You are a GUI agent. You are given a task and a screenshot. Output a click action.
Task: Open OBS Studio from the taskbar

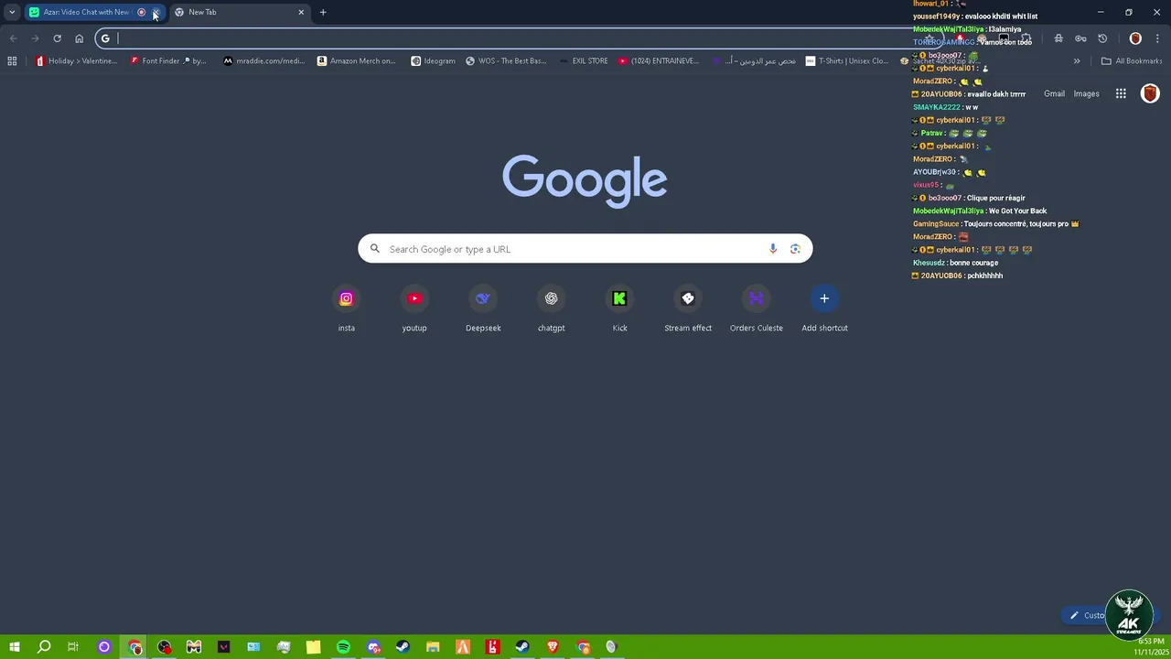(x=164, y=647)
